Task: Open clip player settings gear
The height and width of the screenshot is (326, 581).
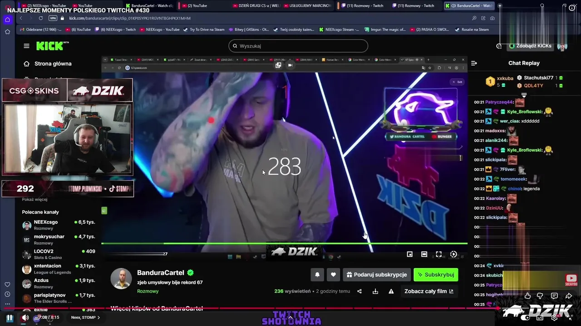Action: (x=453, y=254)
